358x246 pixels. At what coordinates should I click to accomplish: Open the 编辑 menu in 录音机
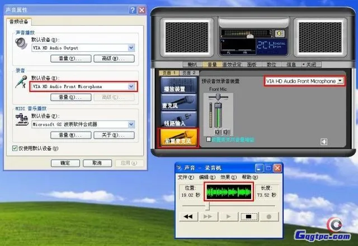pos(207,177)
